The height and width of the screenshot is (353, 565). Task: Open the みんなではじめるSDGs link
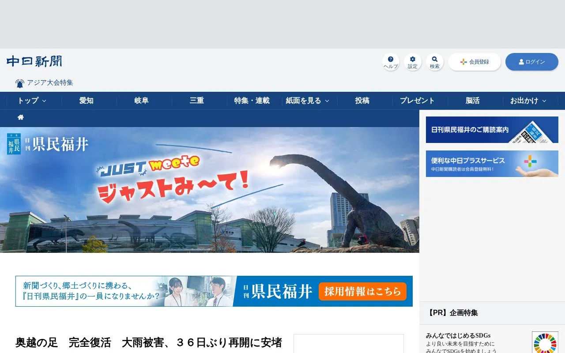(x=458, y=335)
